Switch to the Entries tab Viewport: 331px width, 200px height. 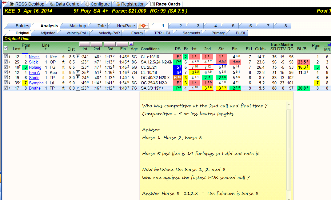pos(22,26)
